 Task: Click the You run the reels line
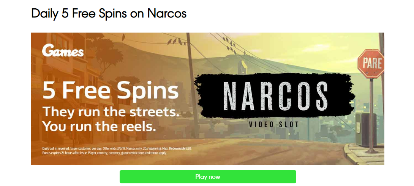99,127
